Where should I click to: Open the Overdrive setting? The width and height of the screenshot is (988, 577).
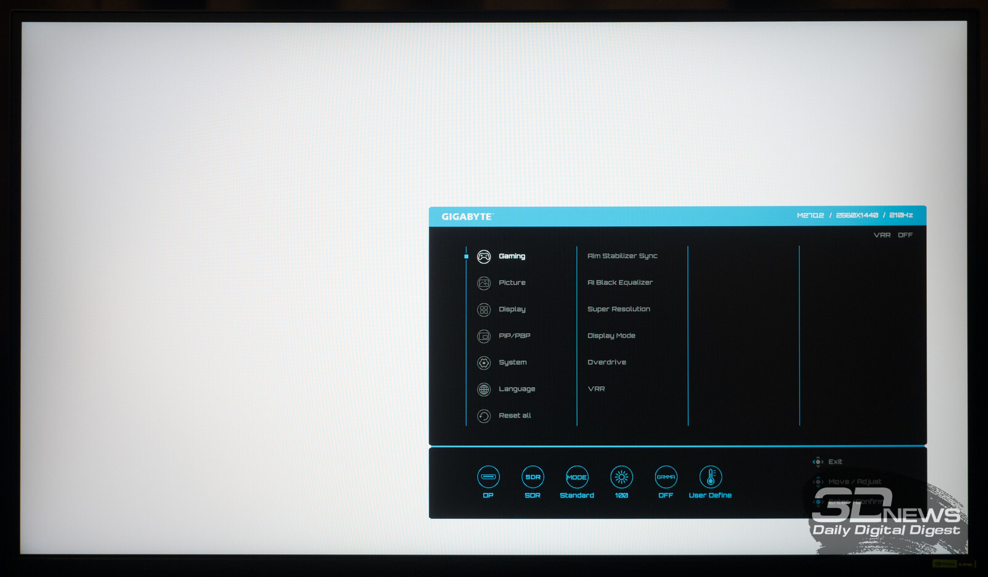607,362
